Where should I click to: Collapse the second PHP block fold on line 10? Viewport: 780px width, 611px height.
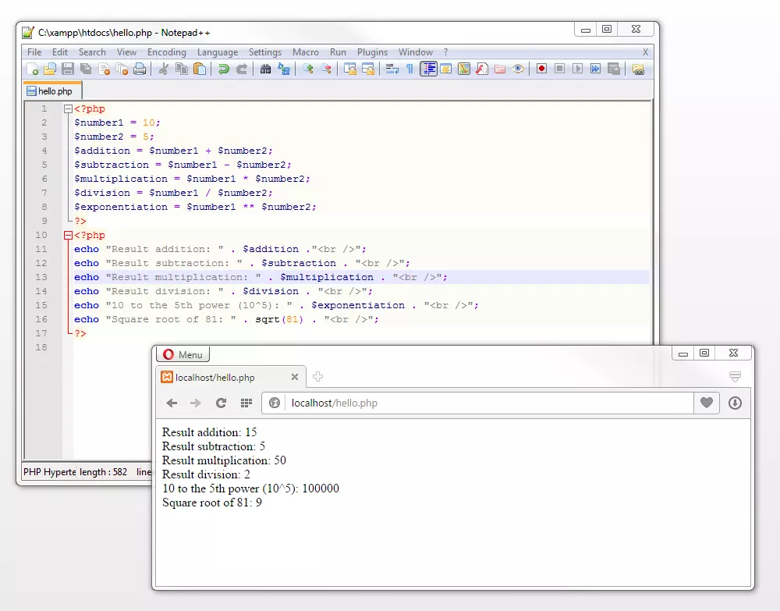tap(69, 235)
